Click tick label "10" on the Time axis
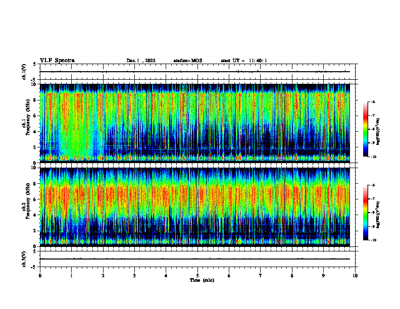The image size is (400, 309). (x=355, y=276)
